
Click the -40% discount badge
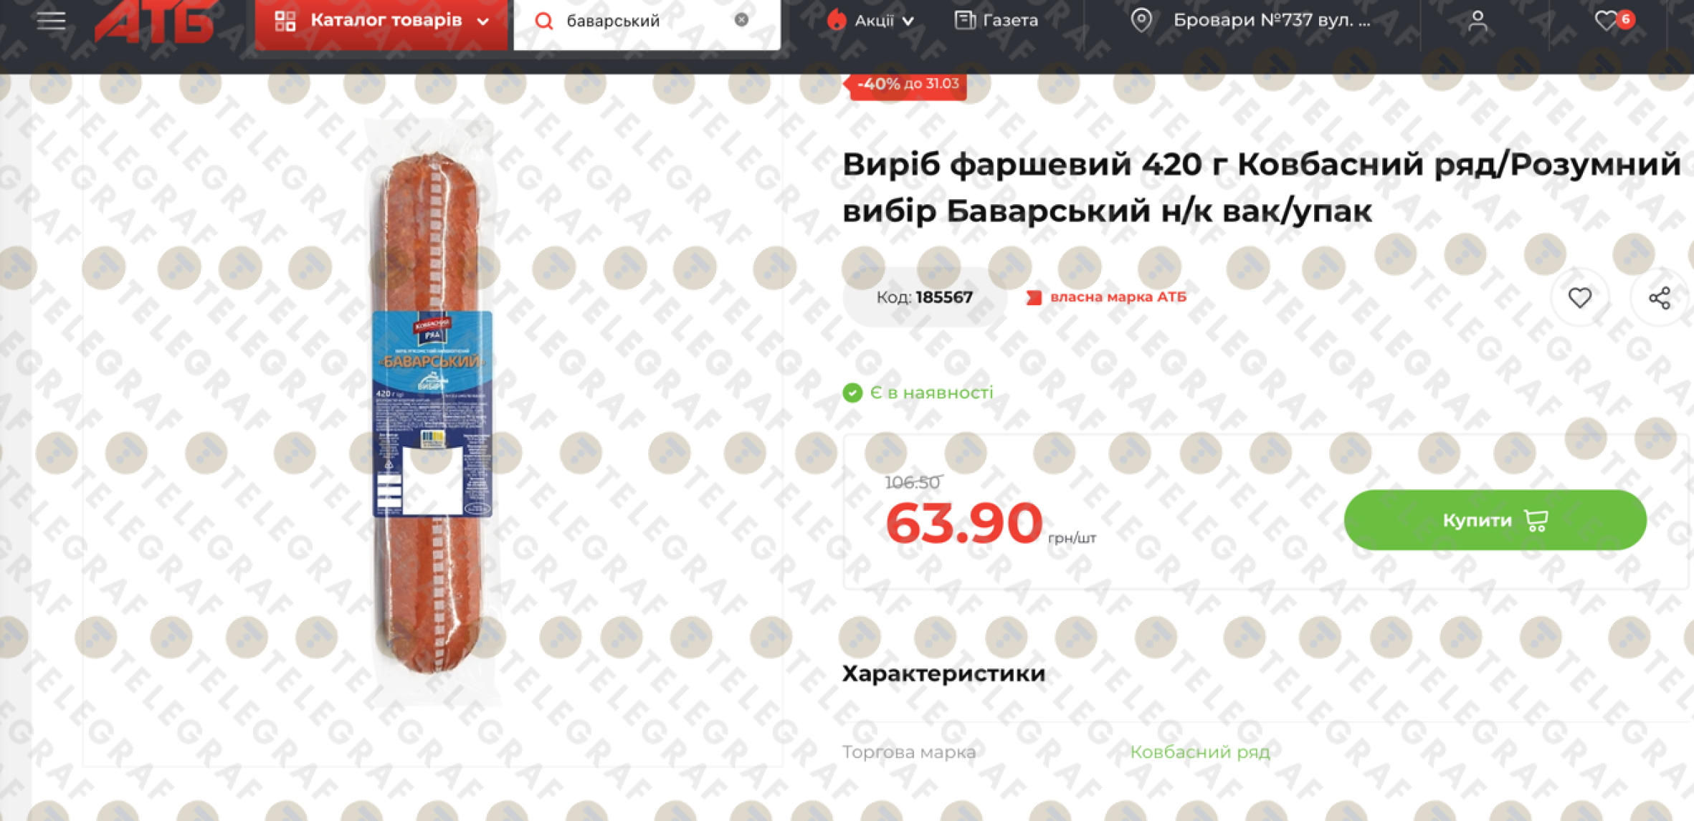pos(907,84)
